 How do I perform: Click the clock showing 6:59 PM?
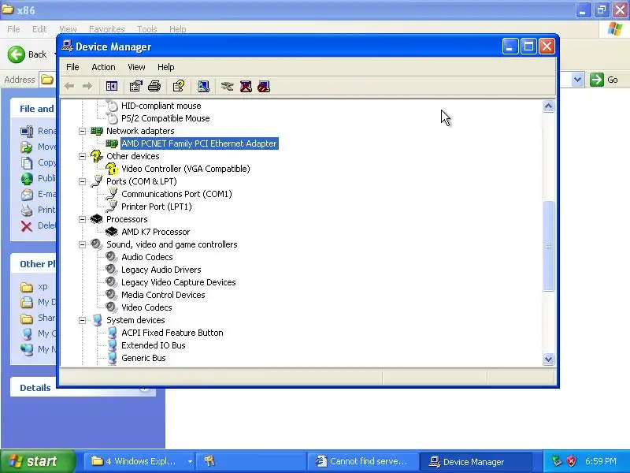click(601, 461)
